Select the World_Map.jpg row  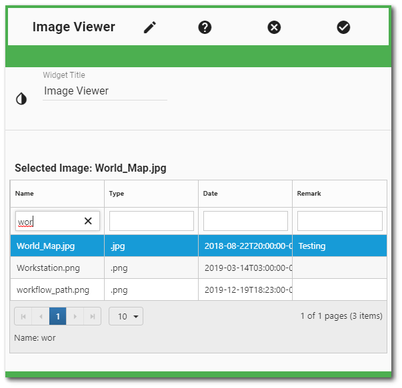point(199,246)
